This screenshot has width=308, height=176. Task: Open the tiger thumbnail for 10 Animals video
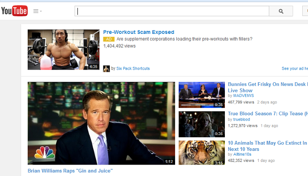(202, 153)
